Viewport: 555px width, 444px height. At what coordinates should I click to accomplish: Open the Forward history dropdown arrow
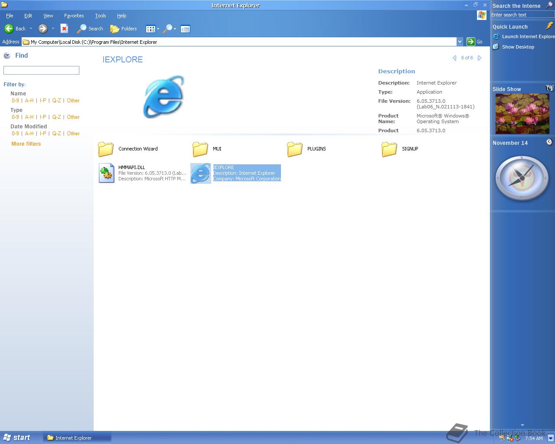pos(53,29)
